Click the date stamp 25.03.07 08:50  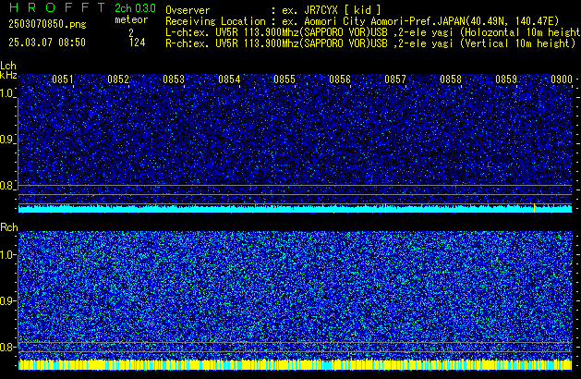pyautogui.click(x=47, y=43)
